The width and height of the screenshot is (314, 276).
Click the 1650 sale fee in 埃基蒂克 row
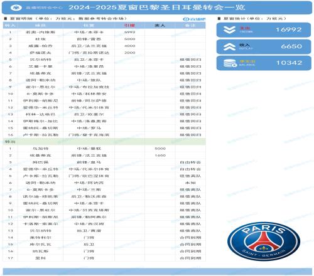(160, 156)
